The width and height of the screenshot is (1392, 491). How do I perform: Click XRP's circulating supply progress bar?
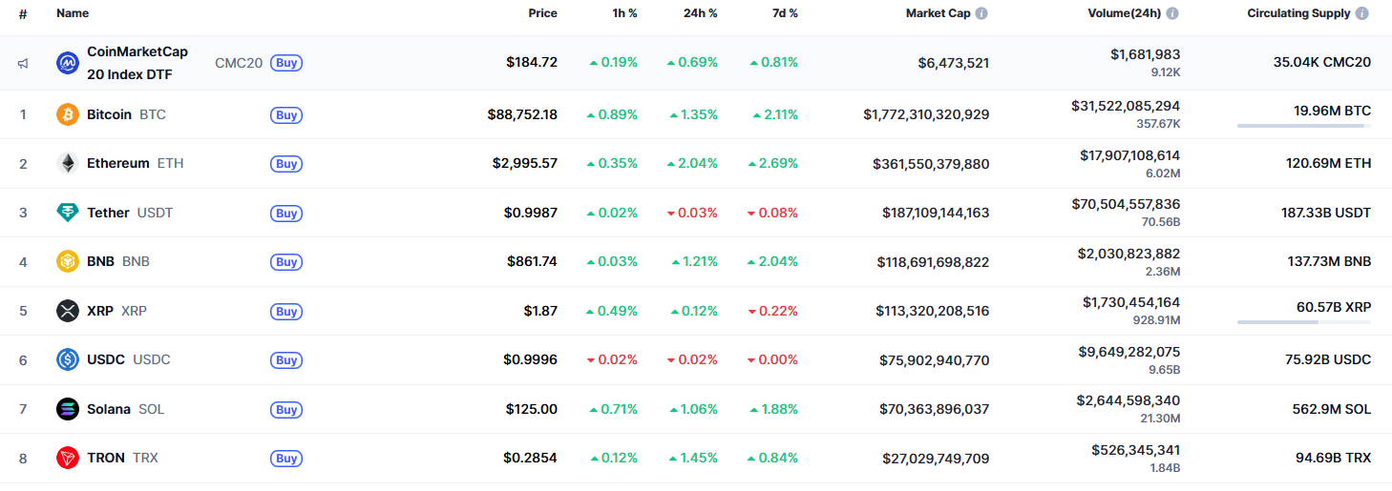pos(1303,322)
